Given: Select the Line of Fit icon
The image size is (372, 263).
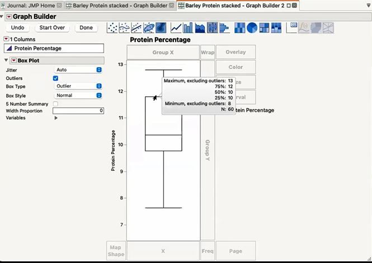Looking at the screenshot, I should pyautogui.click(x=136, y=28).
